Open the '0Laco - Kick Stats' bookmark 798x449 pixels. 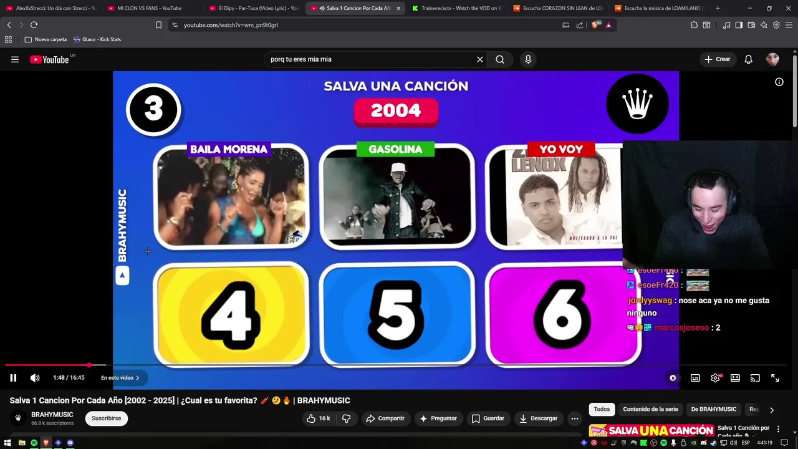pyautogui.click(x=98, y=39)
